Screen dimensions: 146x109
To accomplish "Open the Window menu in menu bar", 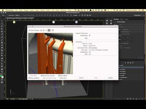I will (63, 10).
